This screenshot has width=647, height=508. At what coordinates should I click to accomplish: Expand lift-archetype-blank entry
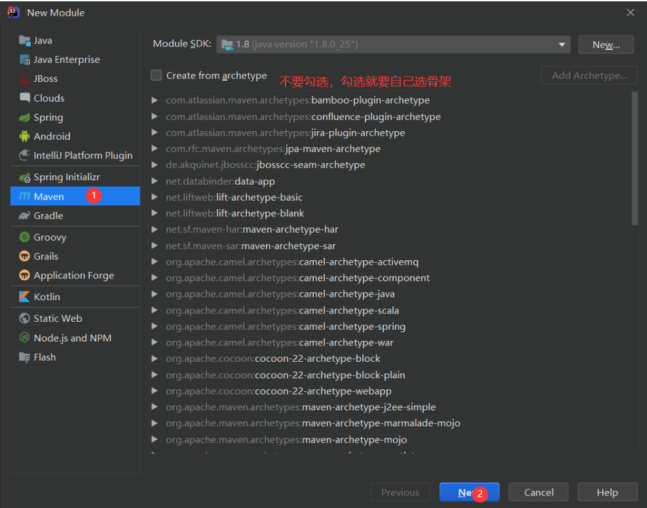[x=155, y=213]
